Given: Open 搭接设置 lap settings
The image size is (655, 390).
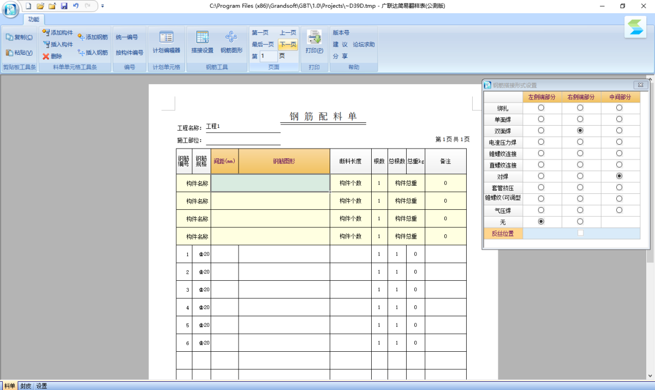Looking at the screenshot, I should coord(202,44).
